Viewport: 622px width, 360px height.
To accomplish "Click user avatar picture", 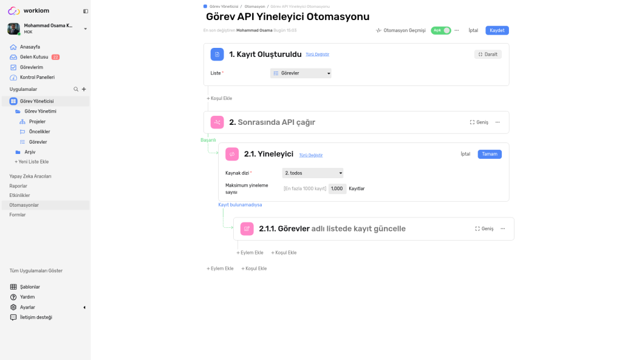I will 13,29.
